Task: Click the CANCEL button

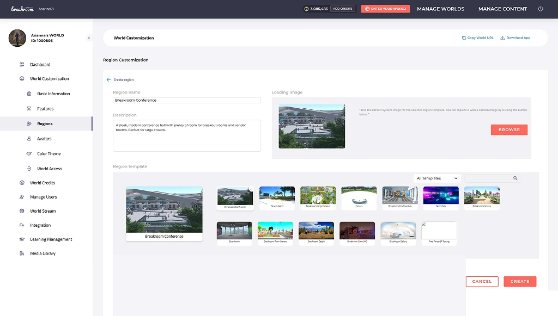Action: [x=482, y=282]
